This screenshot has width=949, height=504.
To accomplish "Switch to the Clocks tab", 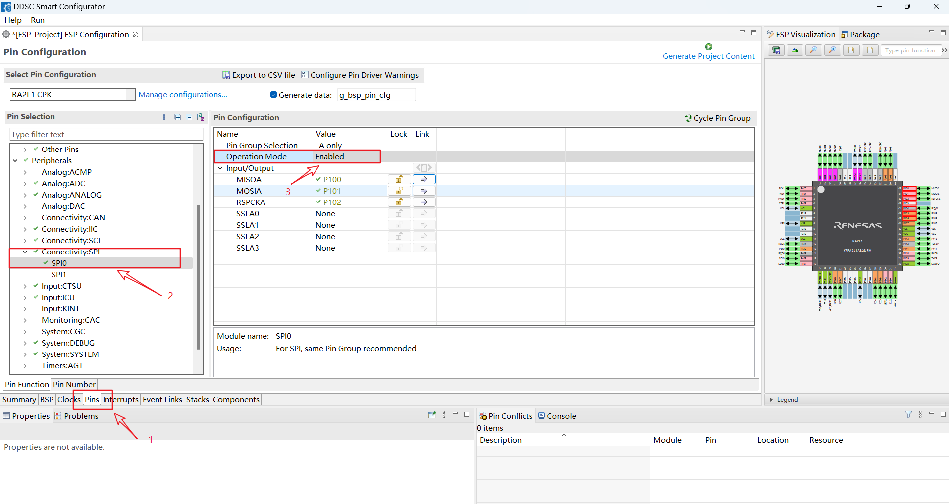I will [x=69, y=400].
